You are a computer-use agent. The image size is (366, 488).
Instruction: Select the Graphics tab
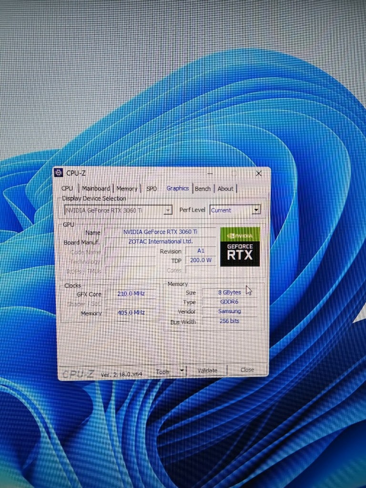tap(177, 188)
